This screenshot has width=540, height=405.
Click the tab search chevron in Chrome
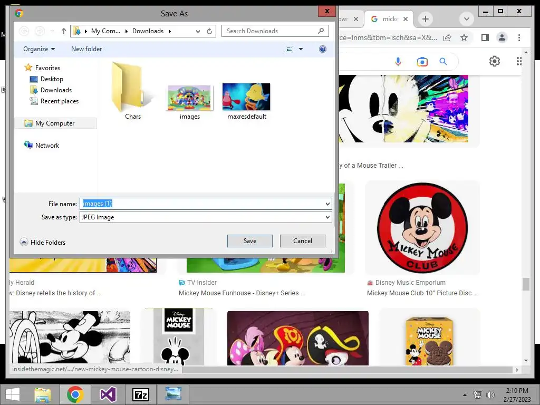point(466,19)
